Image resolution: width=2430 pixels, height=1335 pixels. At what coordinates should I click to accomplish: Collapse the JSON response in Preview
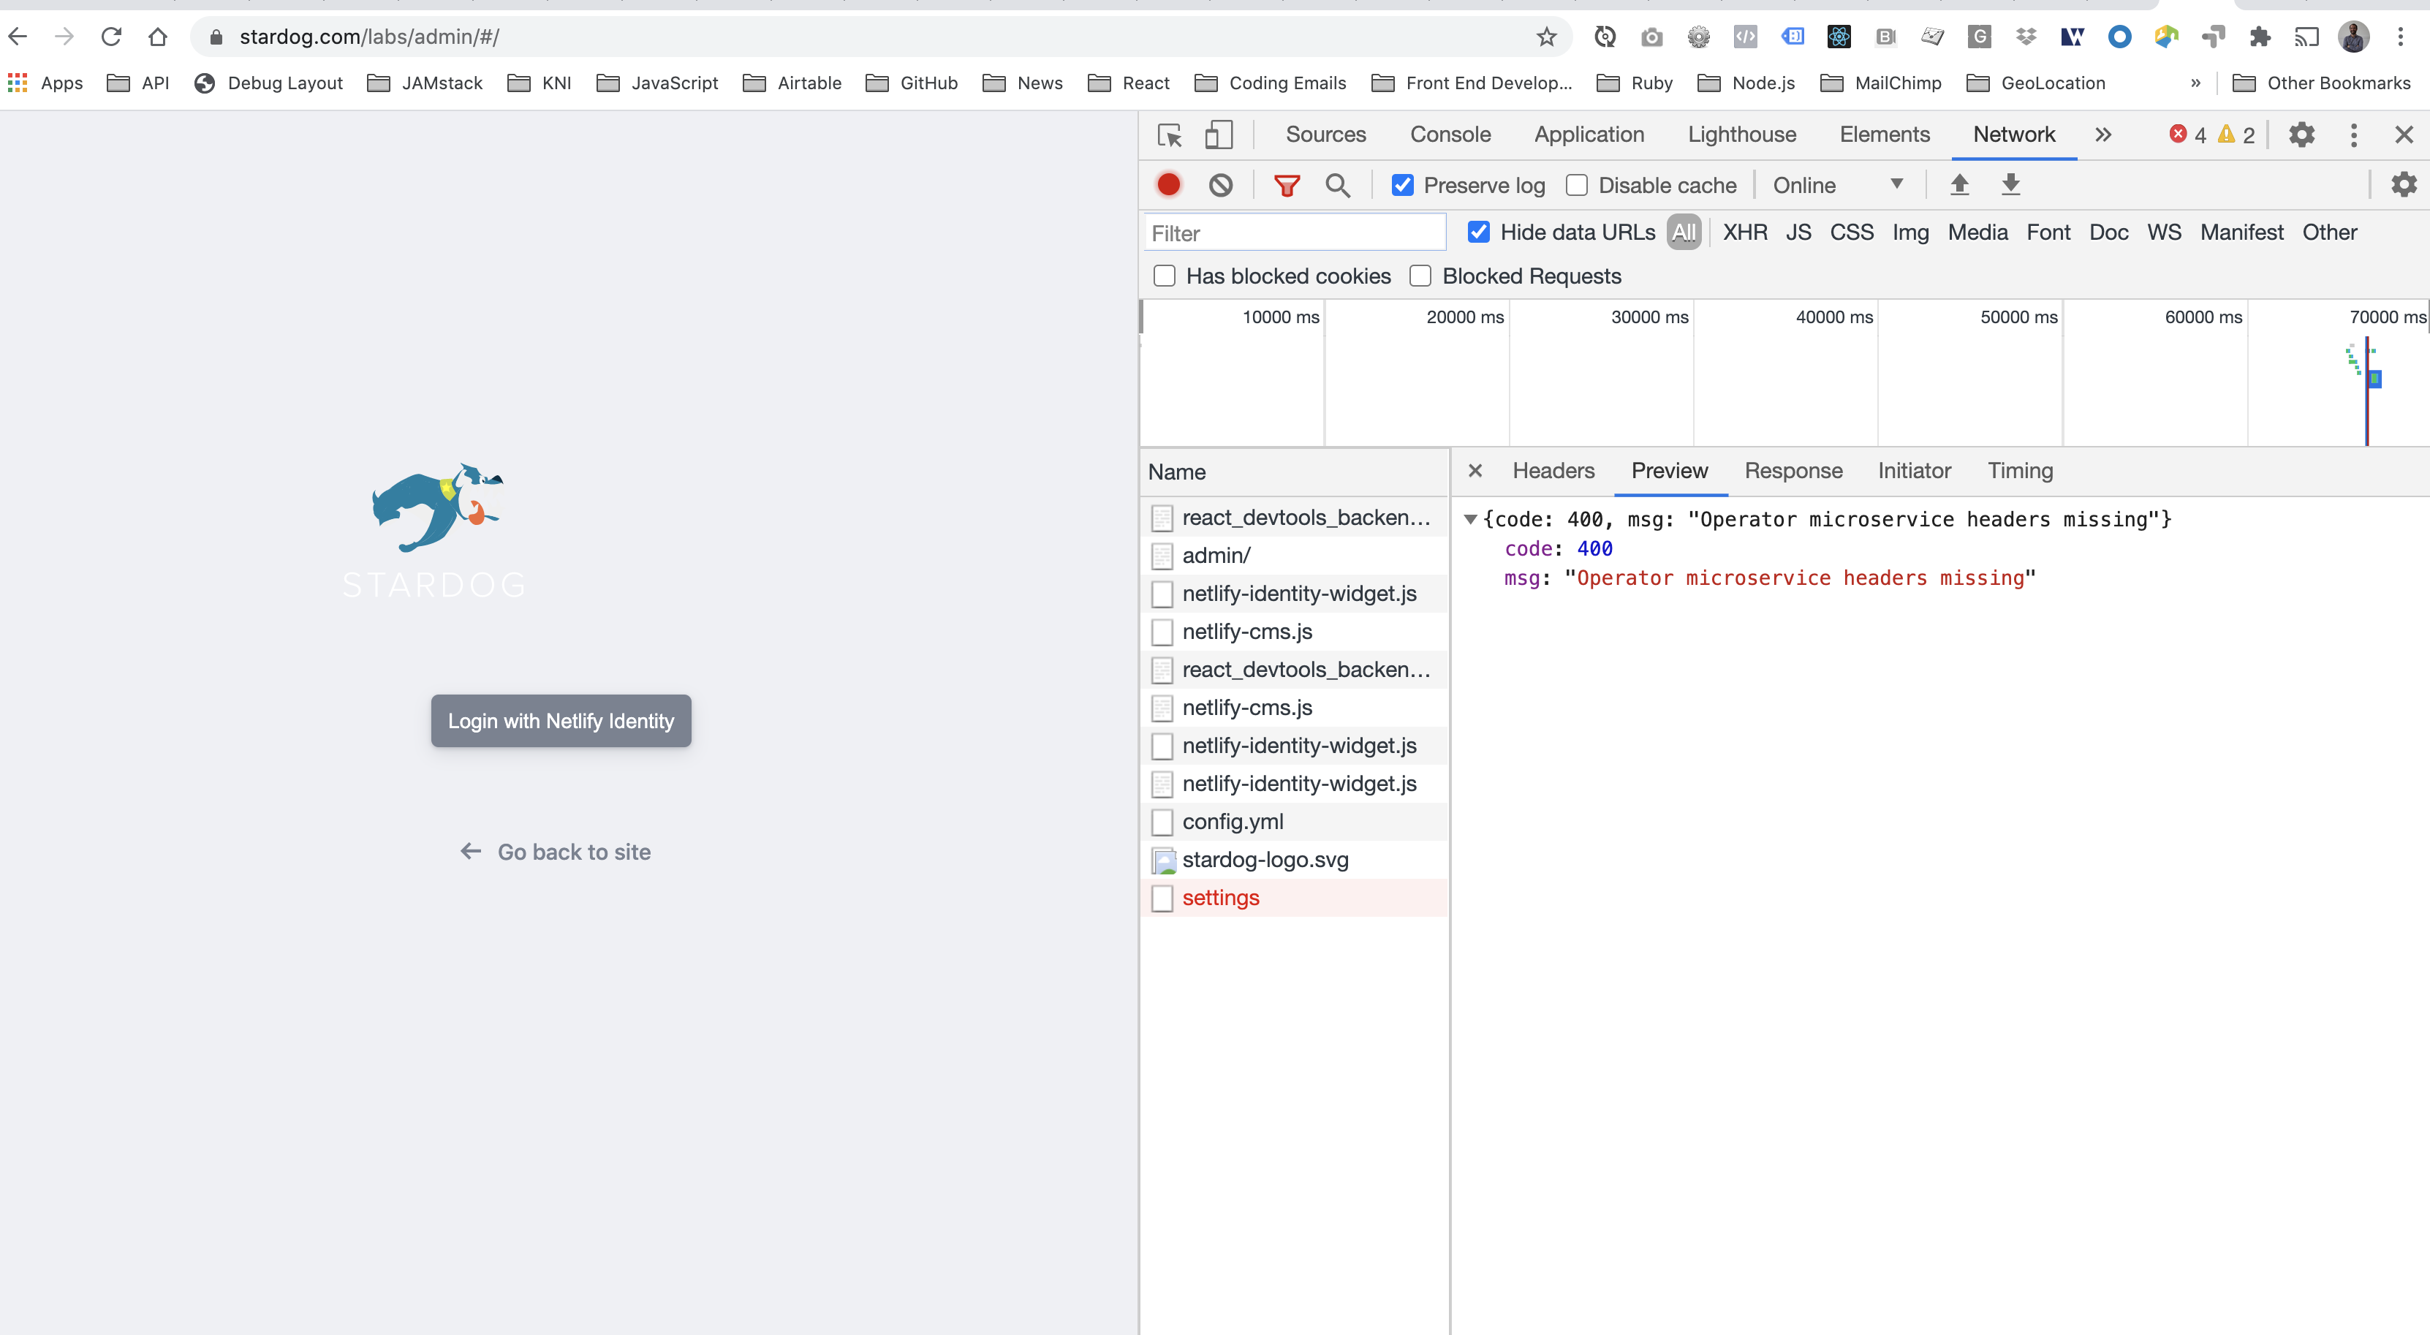tap(1472, 519)
